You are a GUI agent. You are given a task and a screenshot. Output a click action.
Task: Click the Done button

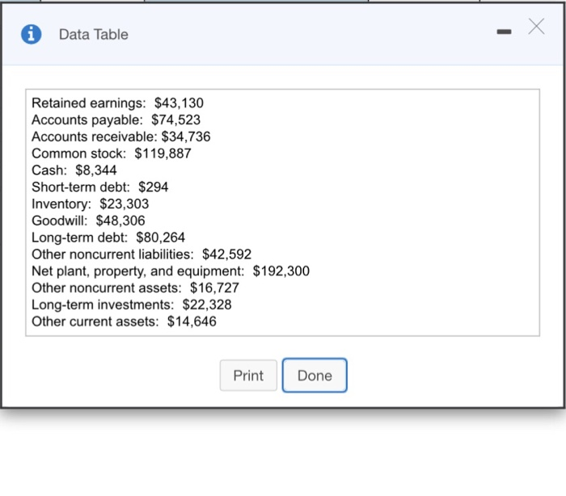(x=315, y=376)
